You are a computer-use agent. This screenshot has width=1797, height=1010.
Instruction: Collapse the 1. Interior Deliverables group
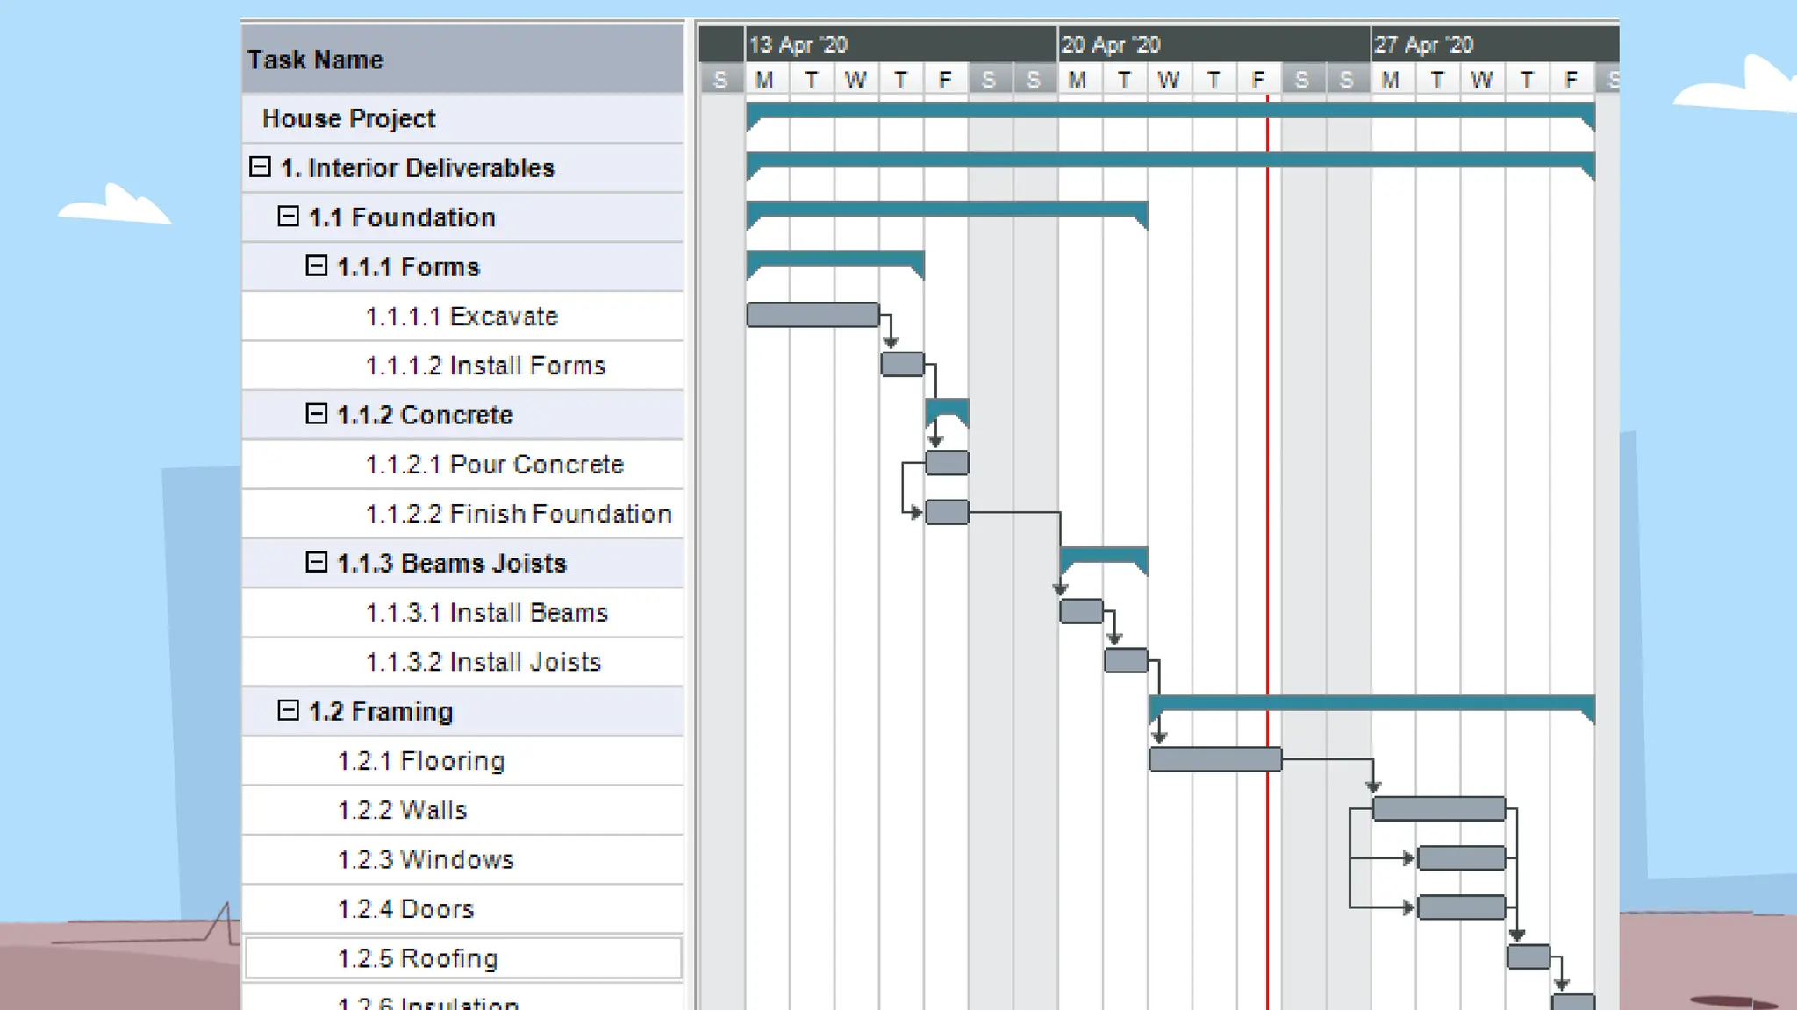(260, 167)
